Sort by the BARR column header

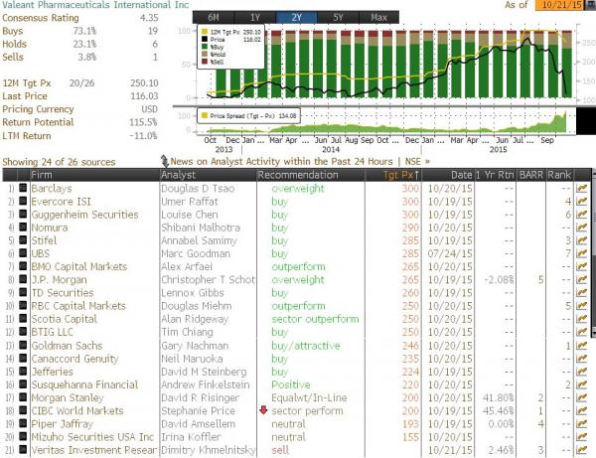(531, 175)
